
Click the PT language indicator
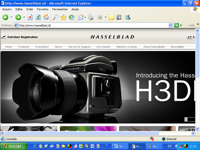pyautogui.click(x=170, y=146)
